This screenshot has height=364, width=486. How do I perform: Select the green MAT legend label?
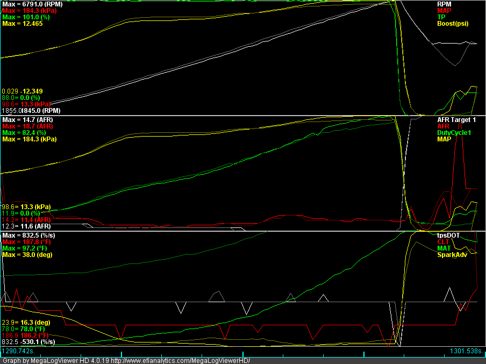click(444, 248)
